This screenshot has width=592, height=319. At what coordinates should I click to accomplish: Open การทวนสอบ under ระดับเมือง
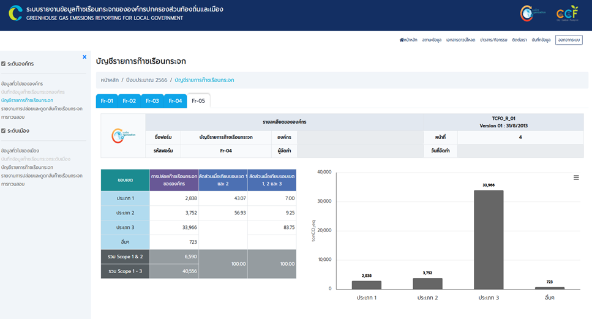coord(13,184)
